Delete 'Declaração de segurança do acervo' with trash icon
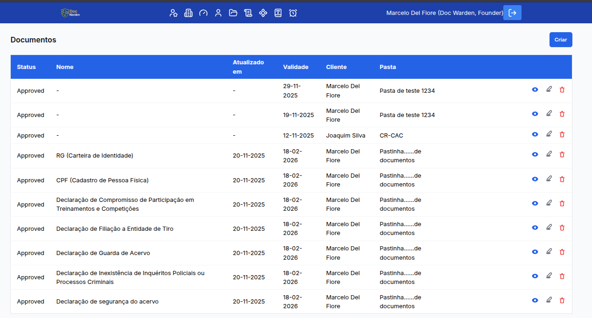The width and height of the screenshot is (592, 318). point(562,300)
